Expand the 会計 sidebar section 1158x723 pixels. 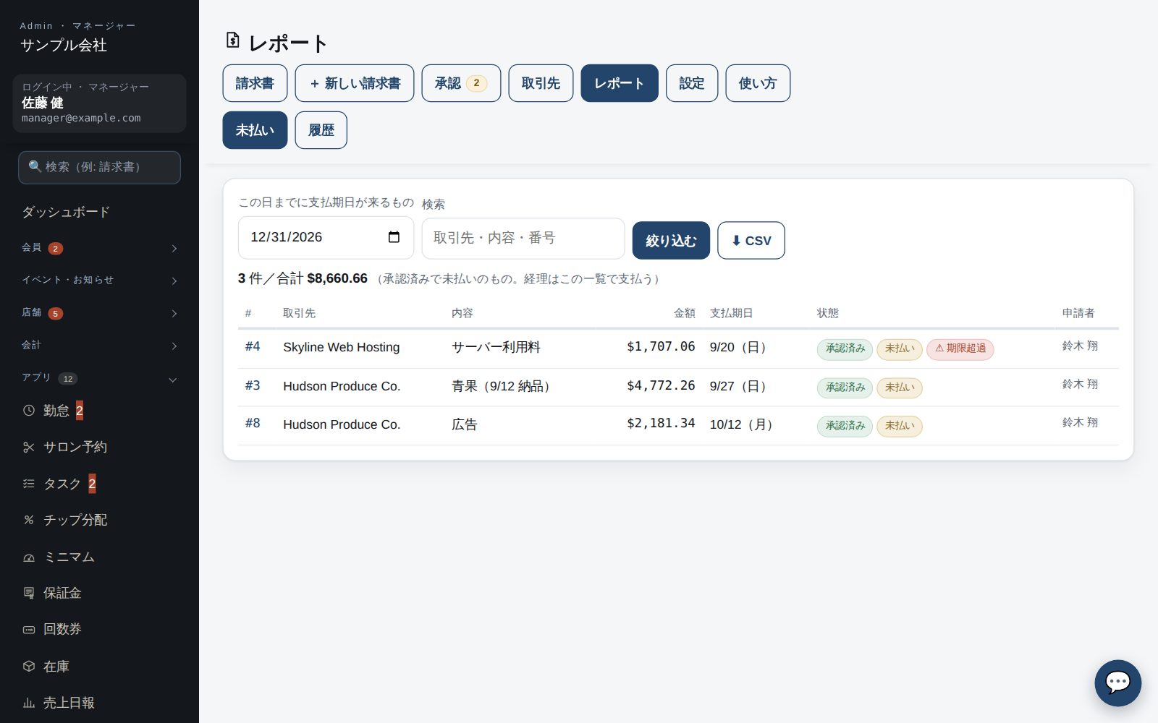point(99,346)
